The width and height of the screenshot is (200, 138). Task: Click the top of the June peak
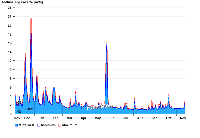tap(106, 42)
